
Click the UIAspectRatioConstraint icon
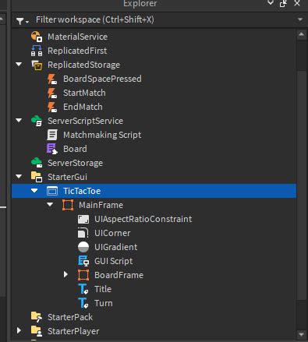[x=83, y=219]
